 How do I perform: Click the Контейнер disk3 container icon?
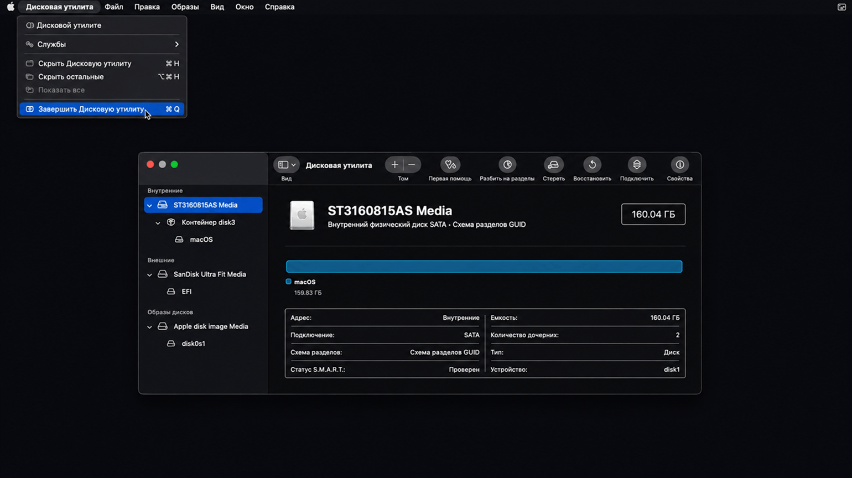[x=171, y=222]
